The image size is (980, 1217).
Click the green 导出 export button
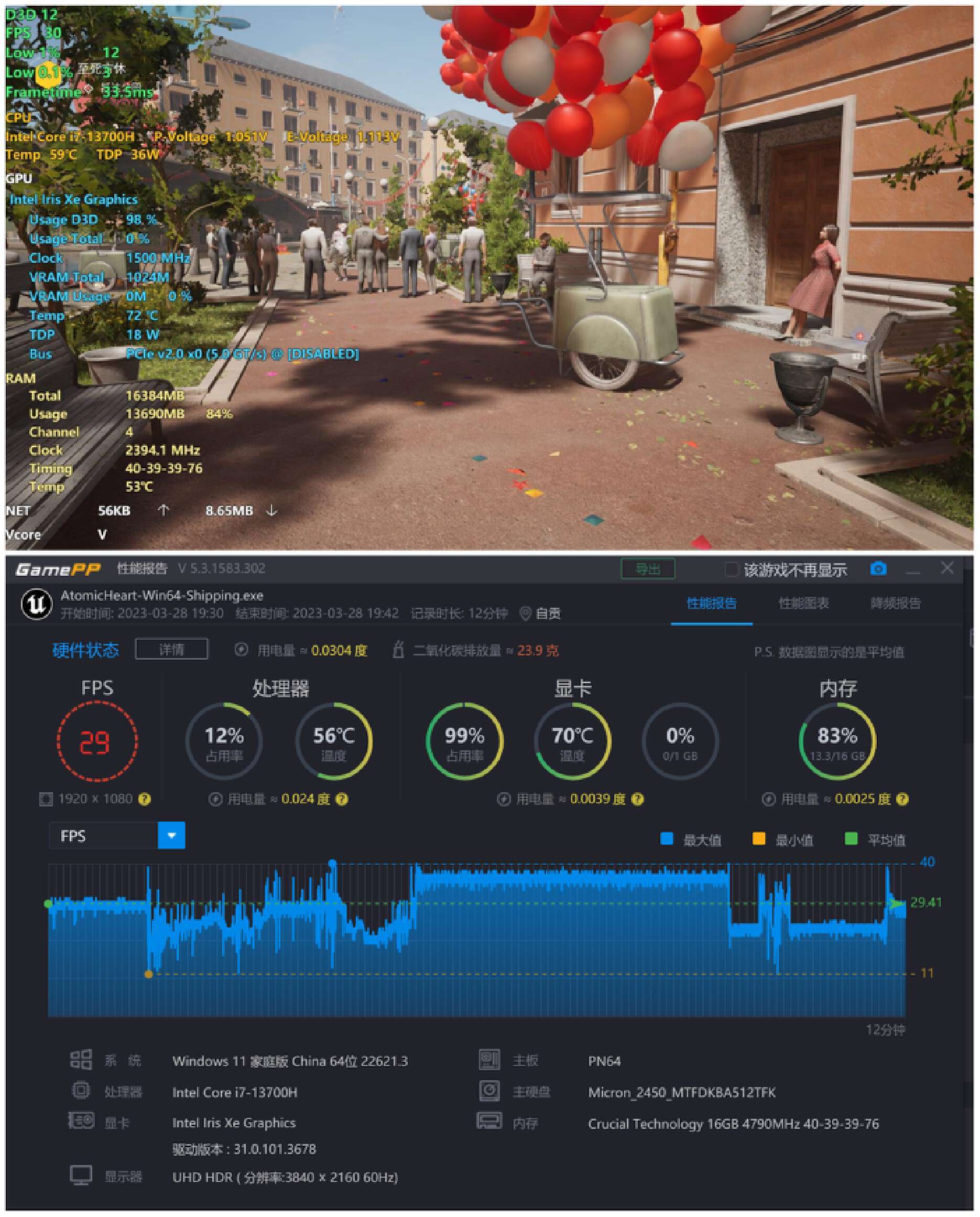[x=648, y=569]
